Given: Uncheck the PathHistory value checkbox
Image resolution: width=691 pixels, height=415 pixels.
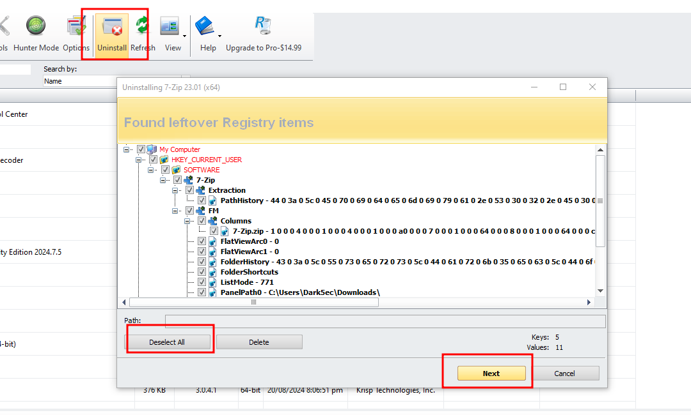Looking at the screenshot, I should click(202, 200).
